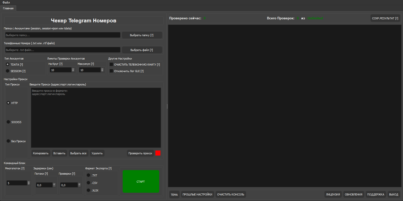Increase the Проверки delay value
The width and height of the screenshot is (403, 201).
pos(79,184)
